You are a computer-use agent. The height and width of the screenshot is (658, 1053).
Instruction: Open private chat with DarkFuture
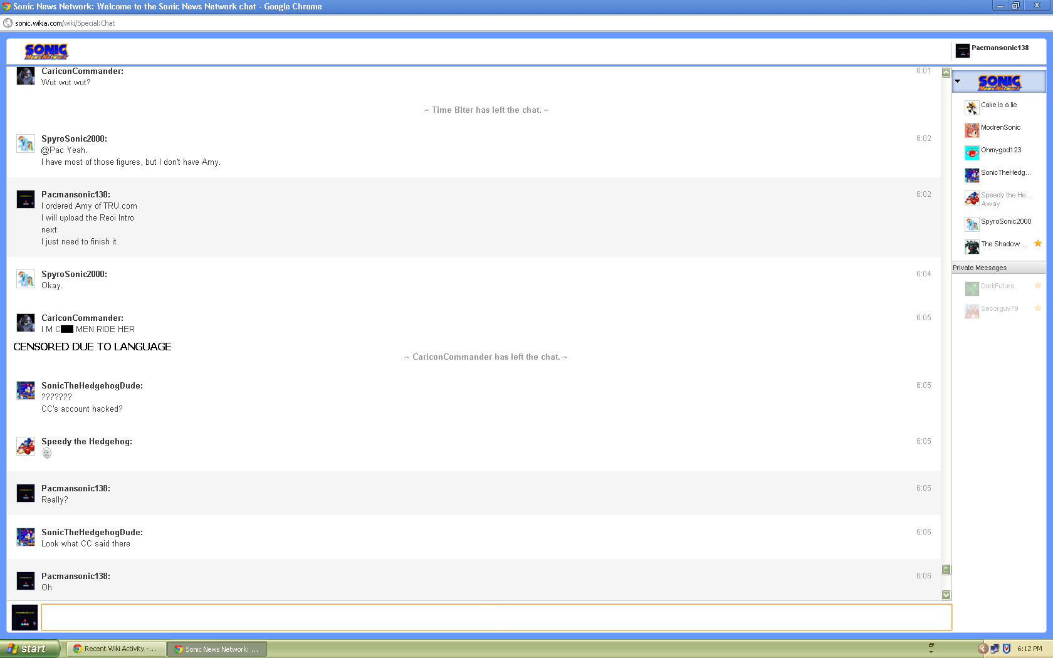997,286
